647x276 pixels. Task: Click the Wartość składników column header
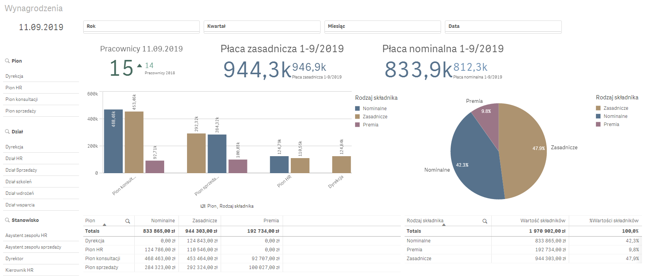pyautogui.click(x=542, y=221)
